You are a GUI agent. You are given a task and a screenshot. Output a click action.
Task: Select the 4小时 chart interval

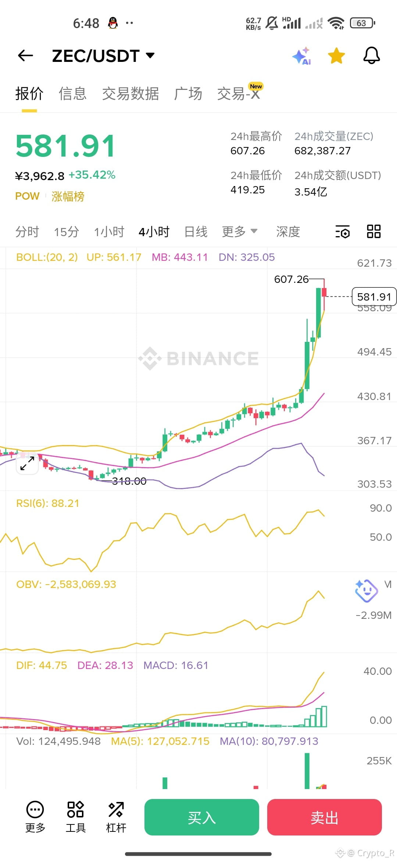coord(154,232)
